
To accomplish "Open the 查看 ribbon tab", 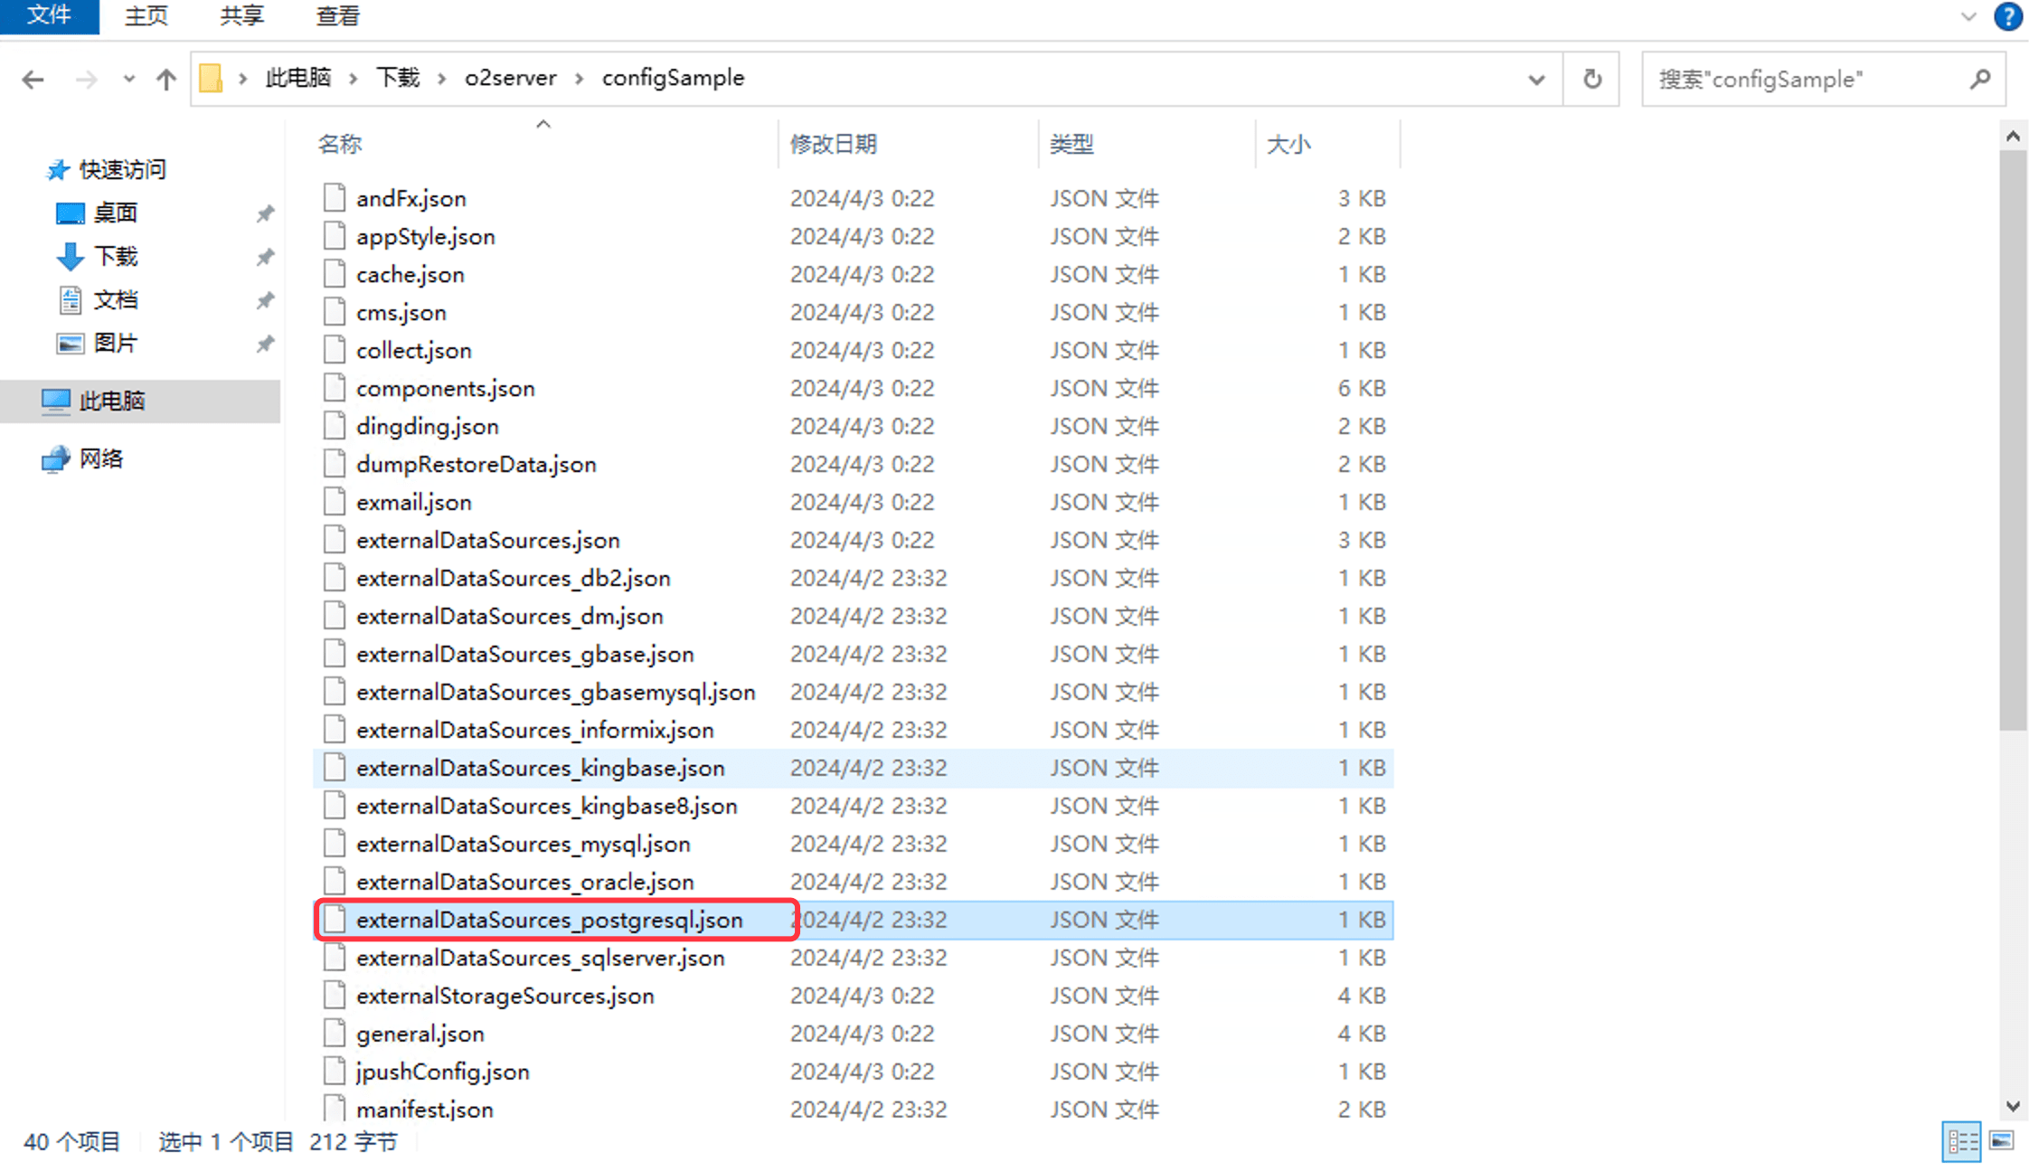I will 338,16.
